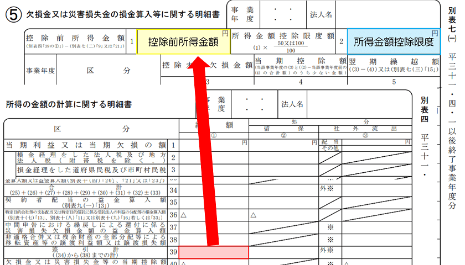The height and width of the screenshot is (265, 465).
Task: Click row label 損金経理をした道府県民税及び市町村民税
Action: [91, 170]
